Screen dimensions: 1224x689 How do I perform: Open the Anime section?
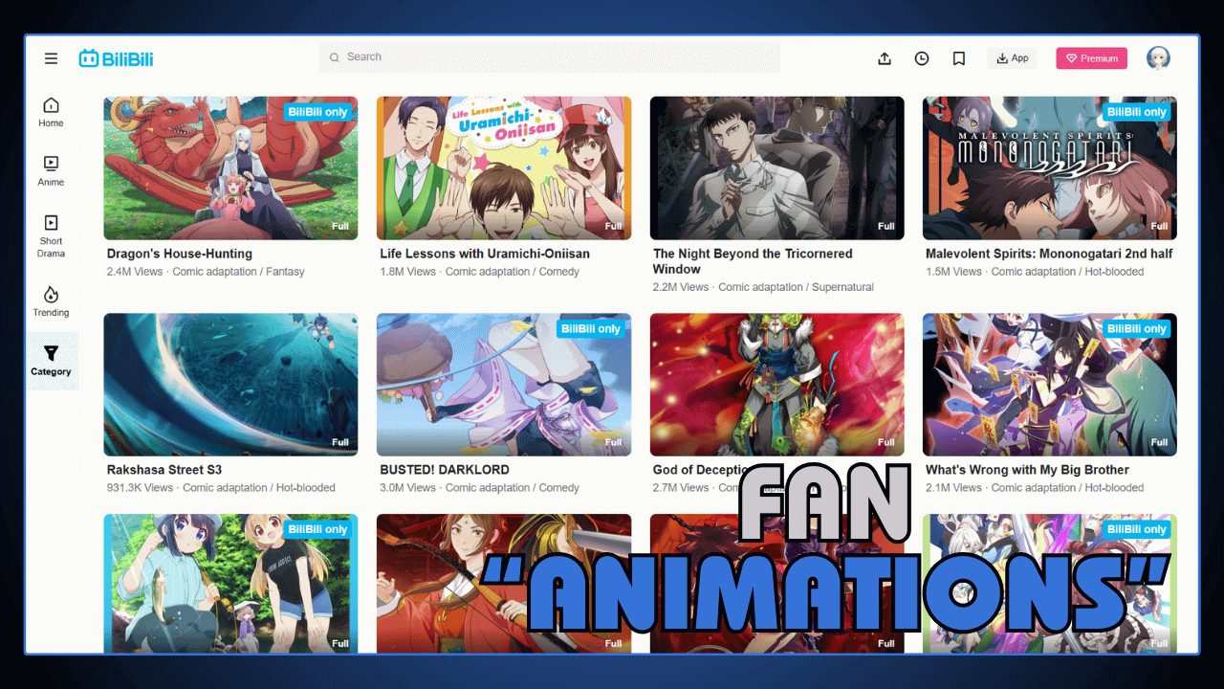(x=50, y=169)
